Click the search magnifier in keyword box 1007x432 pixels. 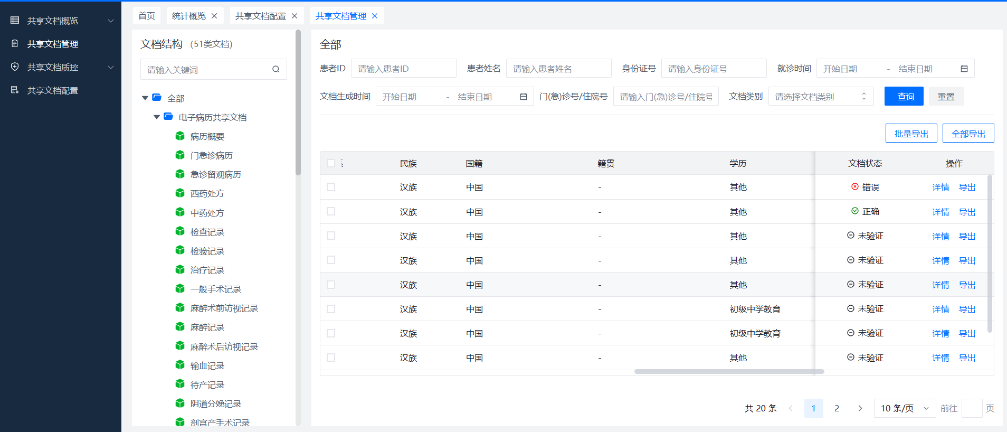pyautogui.click(x=275, y=69)
